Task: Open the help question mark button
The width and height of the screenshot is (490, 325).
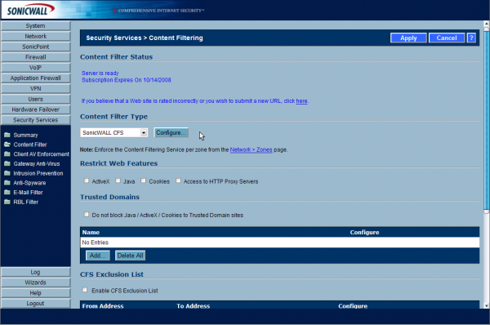Action: [x=471, y=38]
